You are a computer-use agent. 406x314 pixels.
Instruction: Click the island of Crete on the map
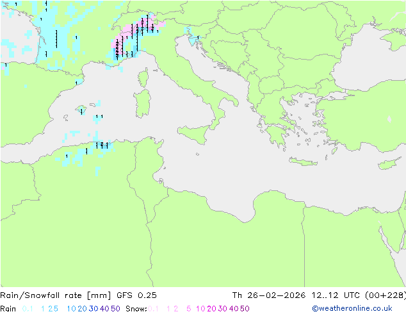[x=303, y=161]
